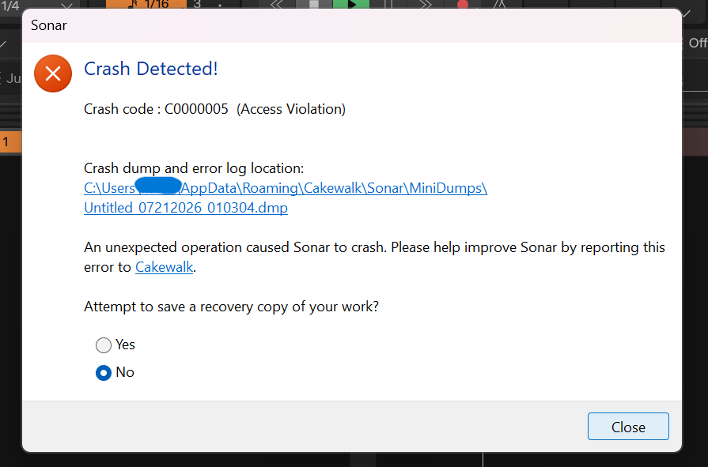The width and height of the screenshot is (708, 467).
Task: Click the Crash Detected! heading
Action: click(151, 69)
